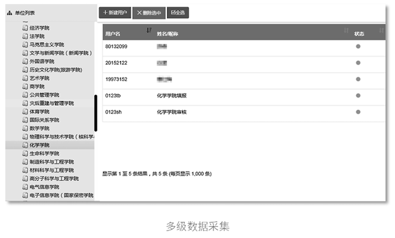Select 马克思主义学院 in the unit tree
Image resolution: width=395 pixels, height=238 pixels.
tap(47, 44)
